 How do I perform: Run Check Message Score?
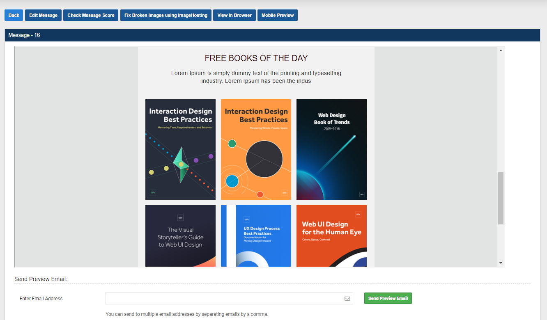91,15
